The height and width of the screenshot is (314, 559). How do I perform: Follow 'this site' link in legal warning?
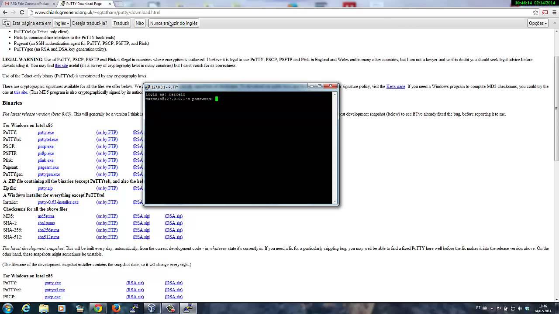[61, 65]
